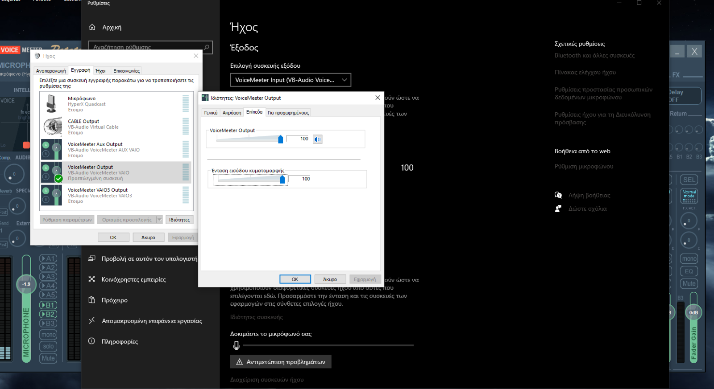714x389 pixels.
Task: Expand the Ορισμός προεπιλογής dropdown arrow
Action: (159, 220)
